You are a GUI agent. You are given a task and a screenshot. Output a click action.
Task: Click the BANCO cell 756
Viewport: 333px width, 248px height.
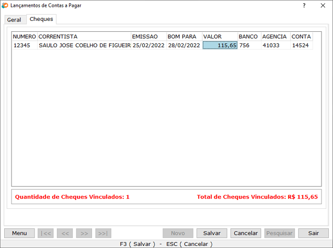[x=249, y=45]
